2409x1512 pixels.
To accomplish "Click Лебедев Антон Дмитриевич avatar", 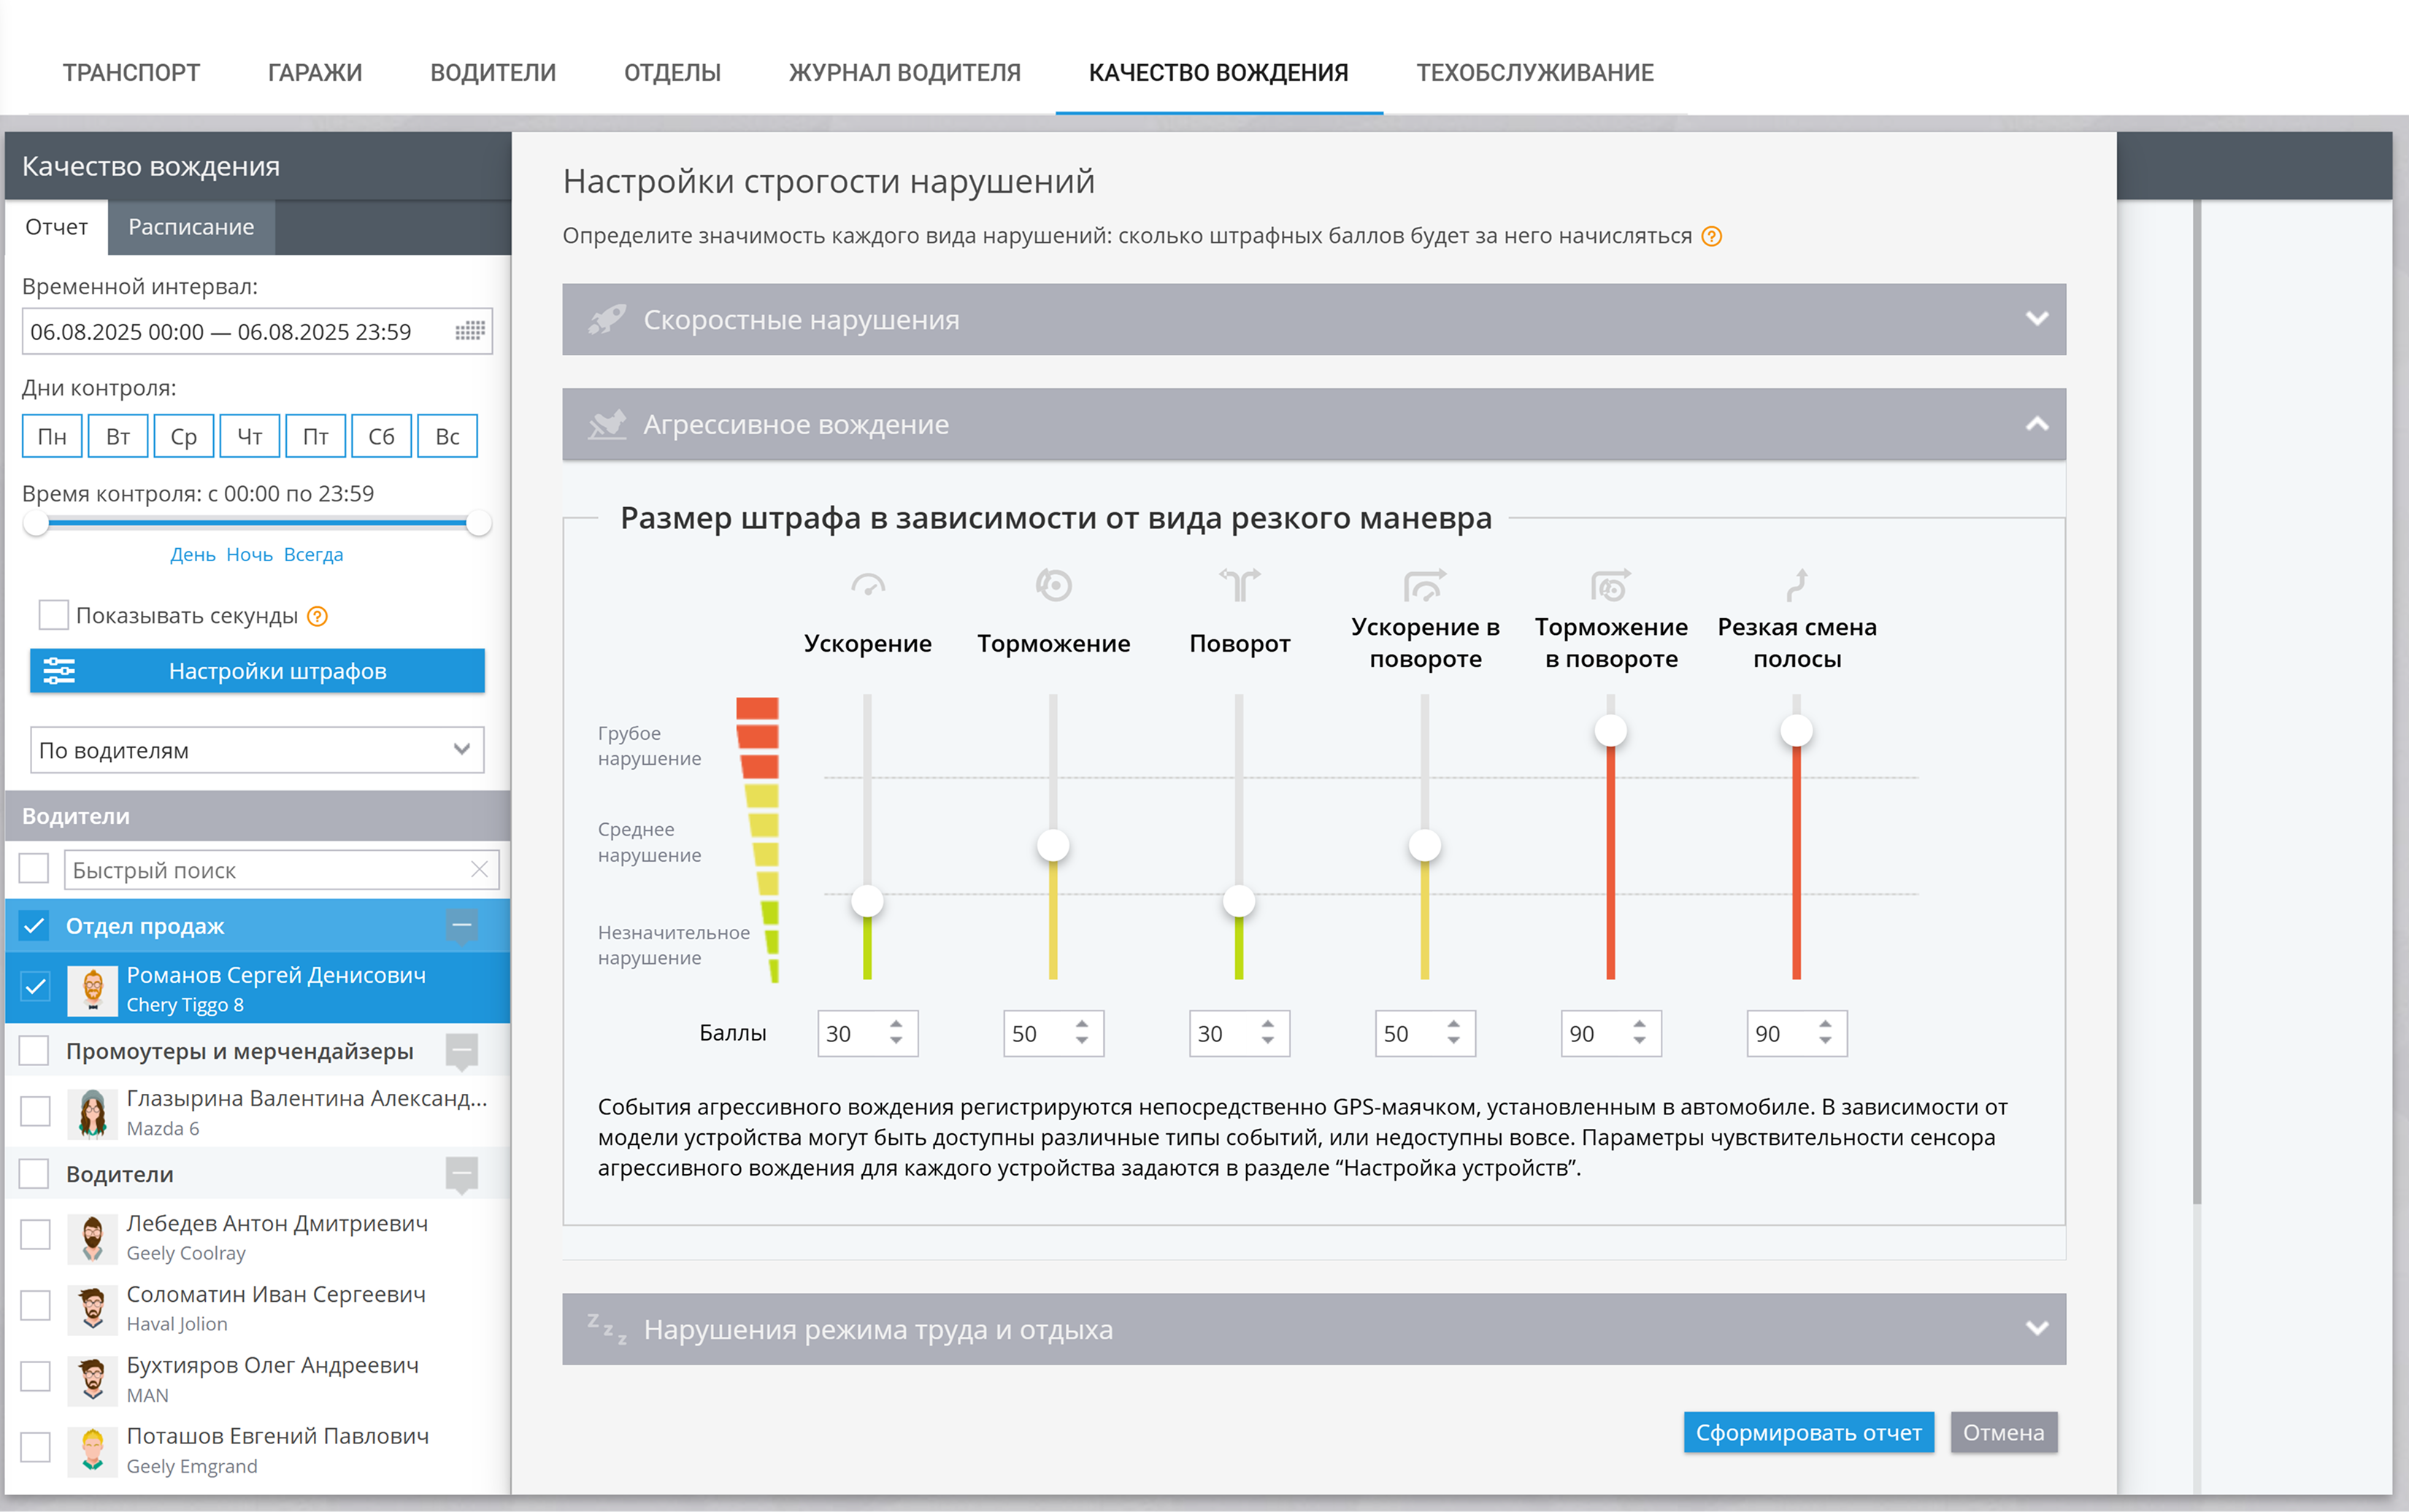I will tap(92, 1238).
